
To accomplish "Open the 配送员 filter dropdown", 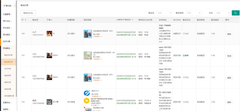I will 164,13.
